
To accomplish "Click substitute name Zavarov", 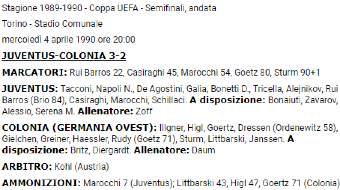I will tap(320, 100).
